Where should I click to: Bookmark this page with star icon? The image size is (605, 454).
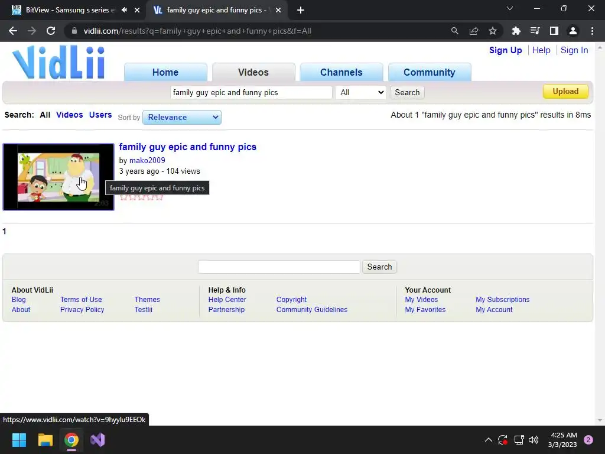[492, 31]
